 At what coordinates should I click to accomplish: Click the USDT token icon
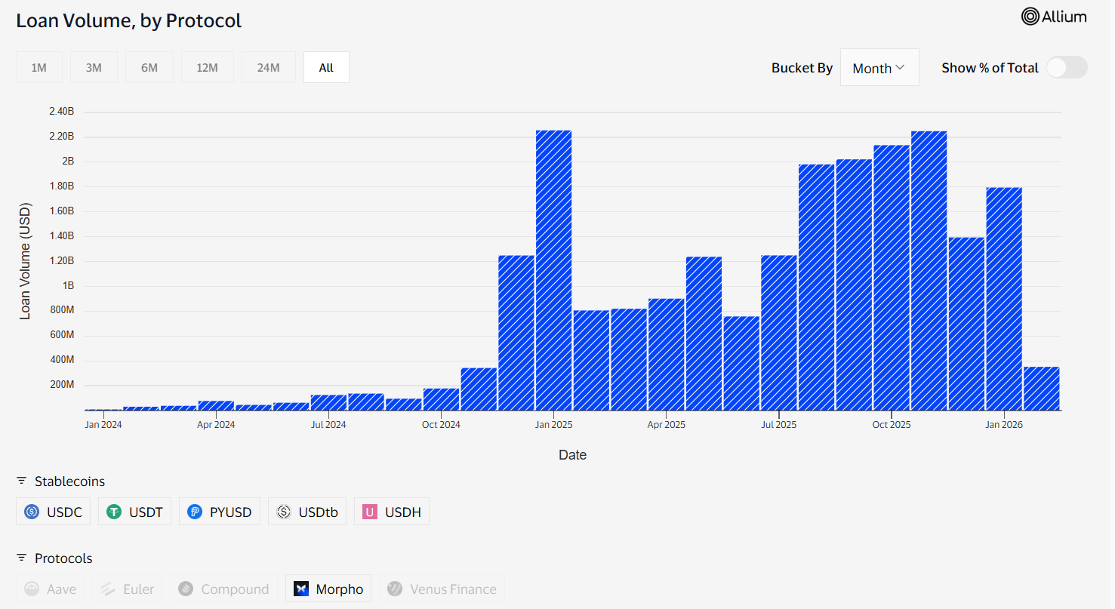(x=112, y=511)
